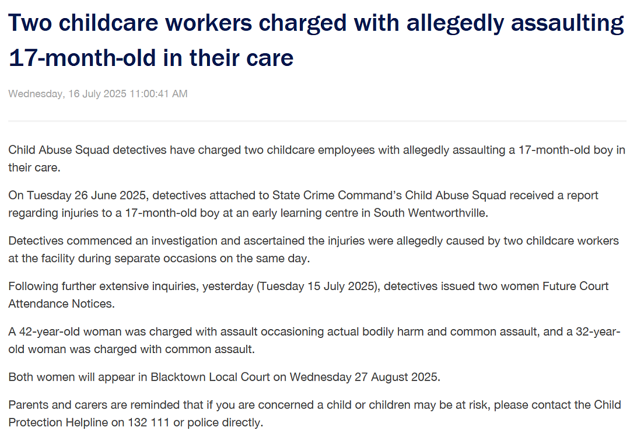Image resolution: width=630 pixels, height=440 pixels.
Task: Click the opening paragraph about Child Abuse Squad detectives
Action: tap(317, 159)
